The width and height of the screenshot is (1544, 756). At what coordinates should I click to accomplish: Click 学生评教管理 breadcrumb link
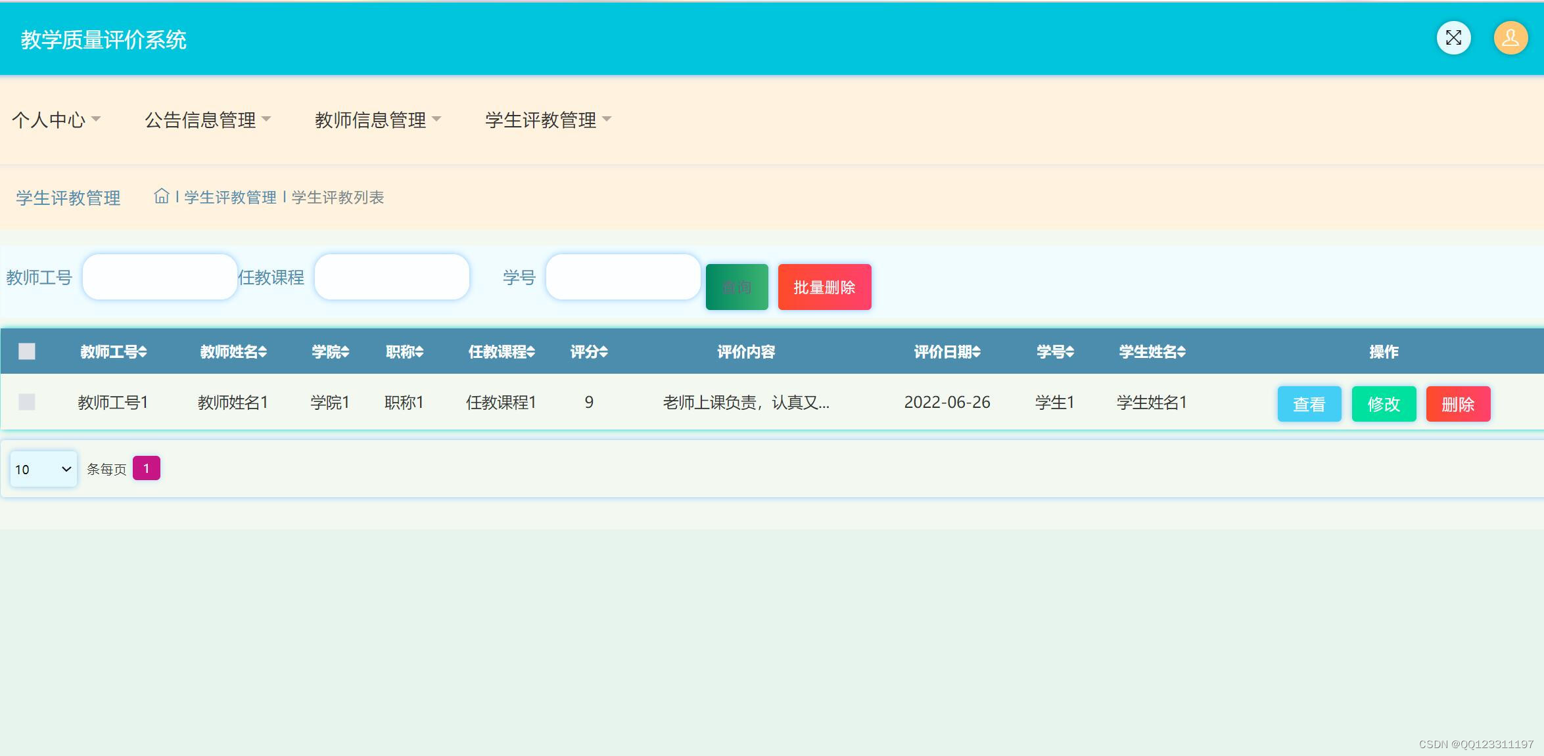[230, 197]
